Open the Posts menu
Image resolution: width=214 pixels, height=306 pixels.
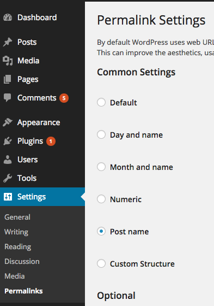(42, 42)
